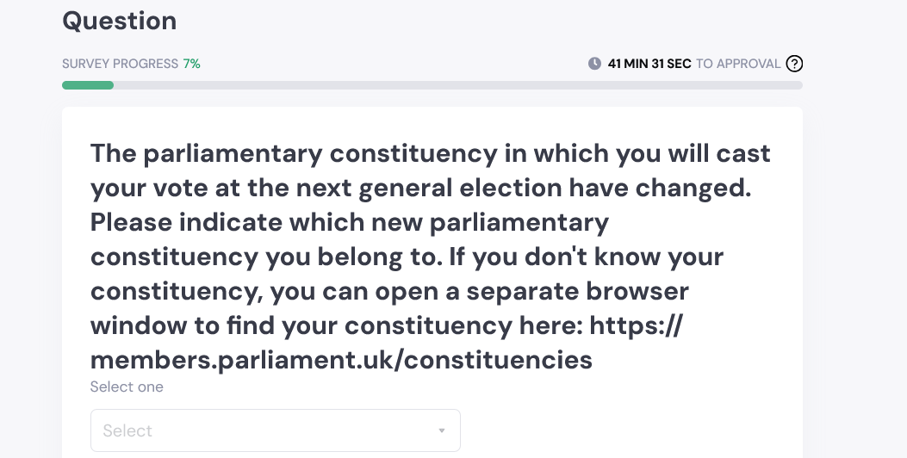Click the 'Select one' hint label

tap(127, 387)
